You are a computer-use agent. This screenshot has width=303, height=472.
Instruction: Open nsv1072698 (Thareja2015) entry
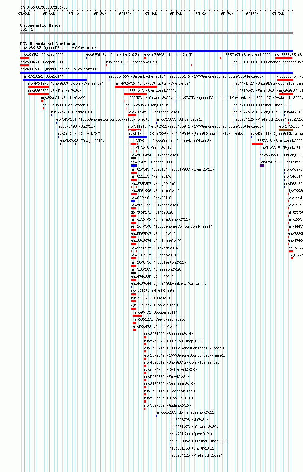(x=168, y=55)
